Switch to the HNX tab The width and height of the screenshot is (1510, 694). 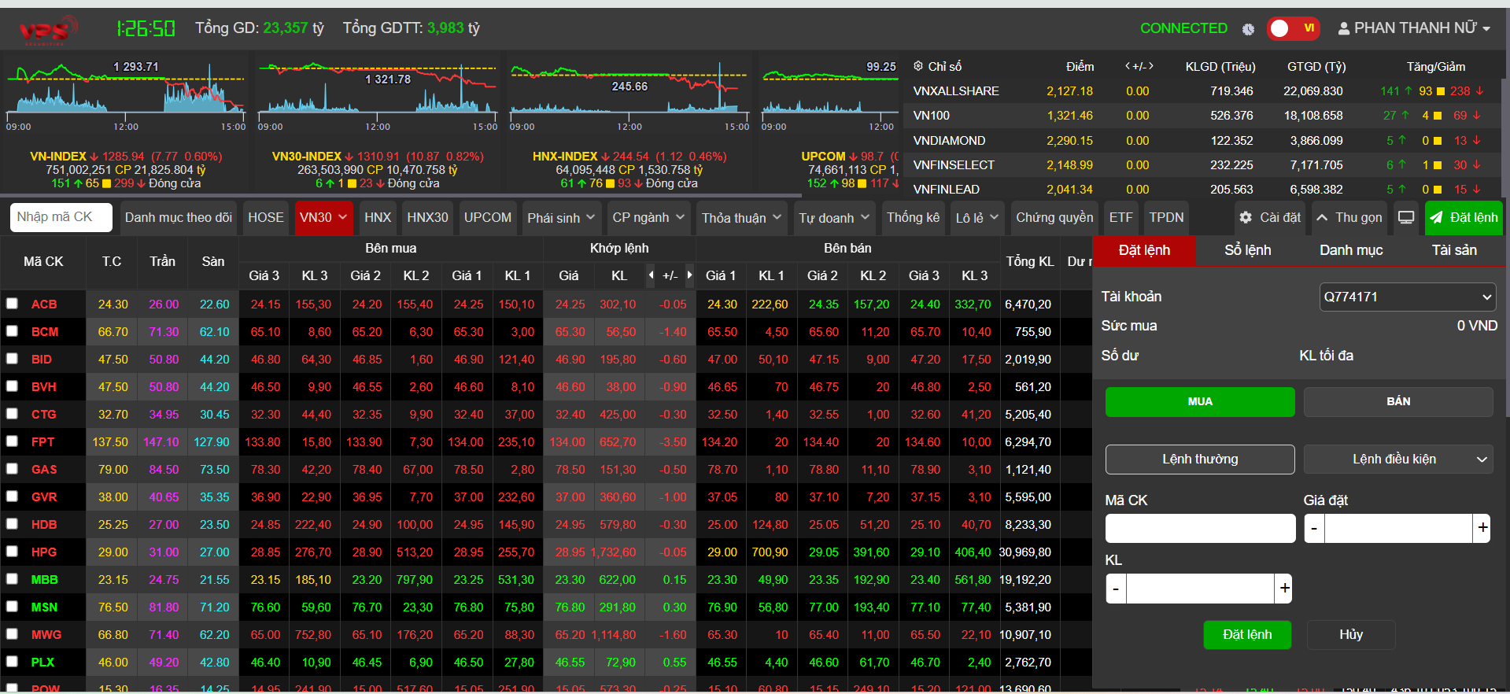378,217
